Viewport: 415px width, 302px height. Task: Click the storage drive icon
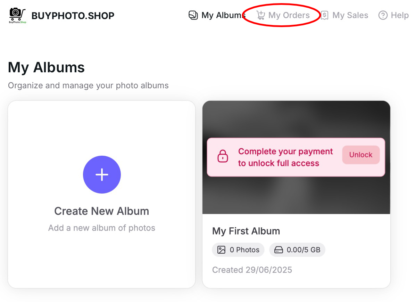(x=279, y=250)
